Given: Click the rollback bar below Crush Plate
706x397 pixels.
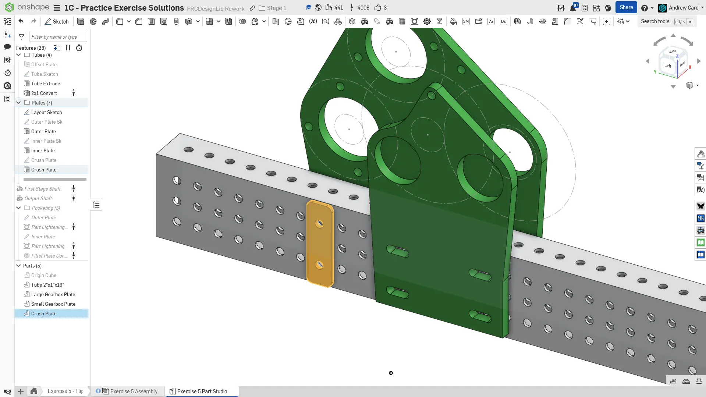Looking at the screenshot, I should 55,179.
